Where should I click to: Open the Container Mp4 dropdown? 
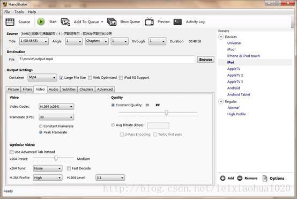pos(42,78)
